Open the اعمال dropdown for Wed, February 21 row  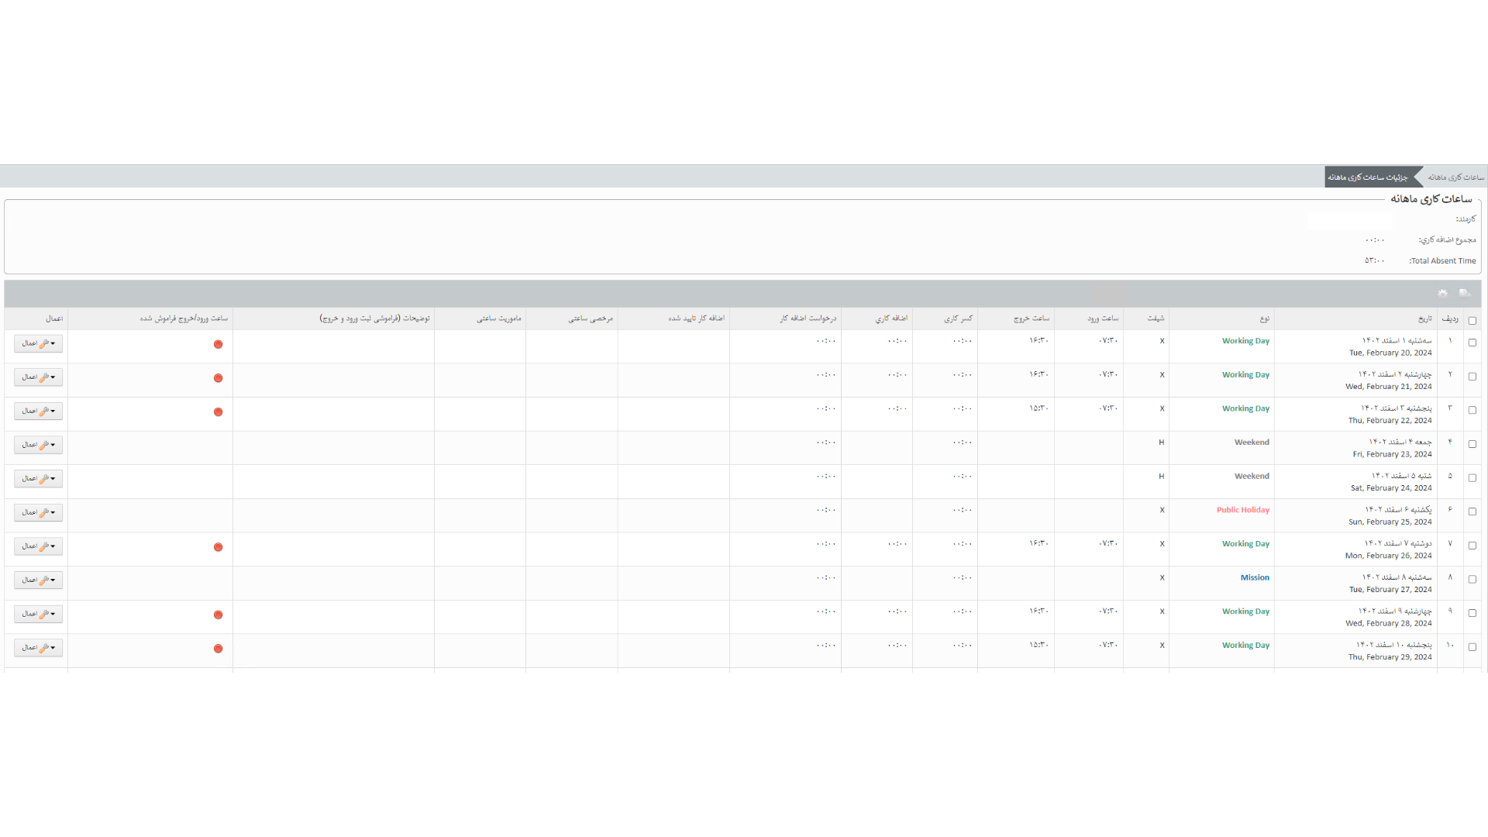click(38, 377)
